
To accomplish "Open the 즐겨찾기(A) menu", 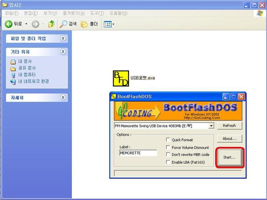I will 74,13.
